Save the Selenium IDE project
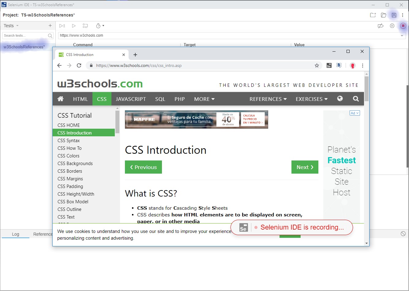The width and height of the screenshot is (409, 291). pos(394,15)
